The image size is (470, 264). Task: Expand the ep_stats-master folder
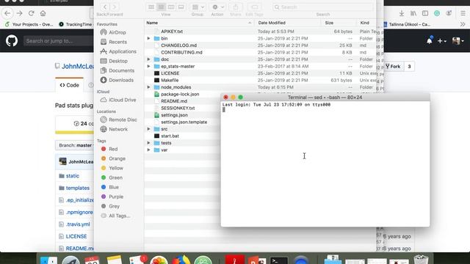pos(148,66)
